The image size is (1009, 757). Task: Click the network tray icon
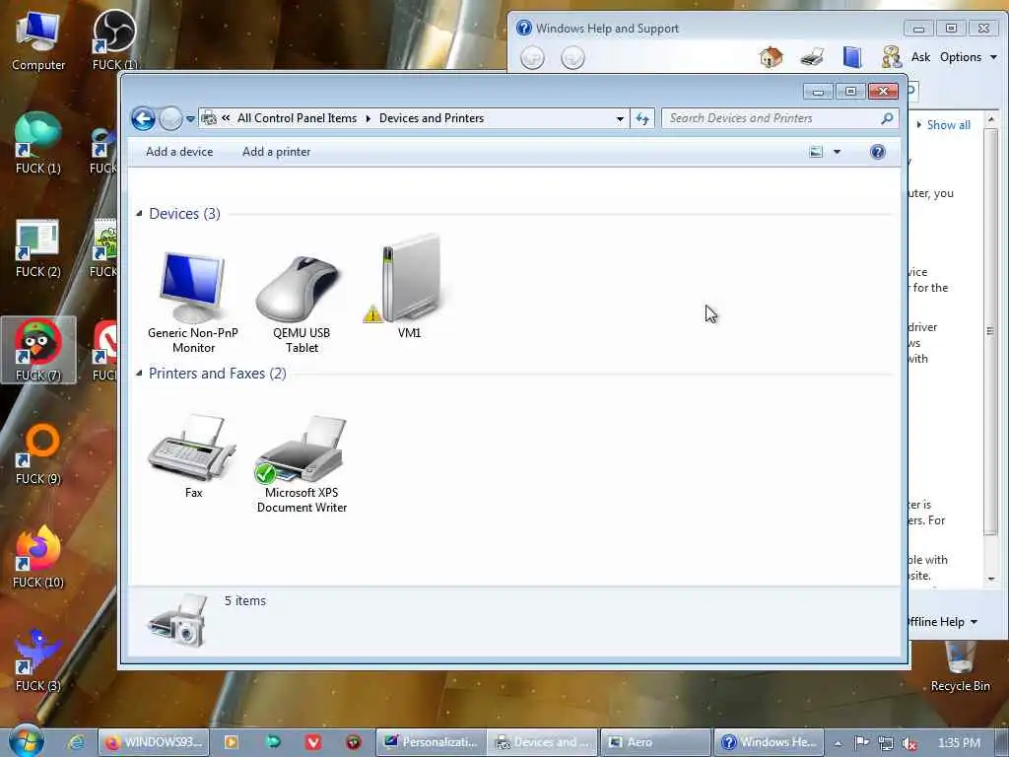tap(886, 743)
